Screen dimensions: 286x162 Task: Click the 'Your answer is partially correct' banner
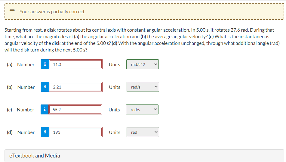[x=144, y=11]
